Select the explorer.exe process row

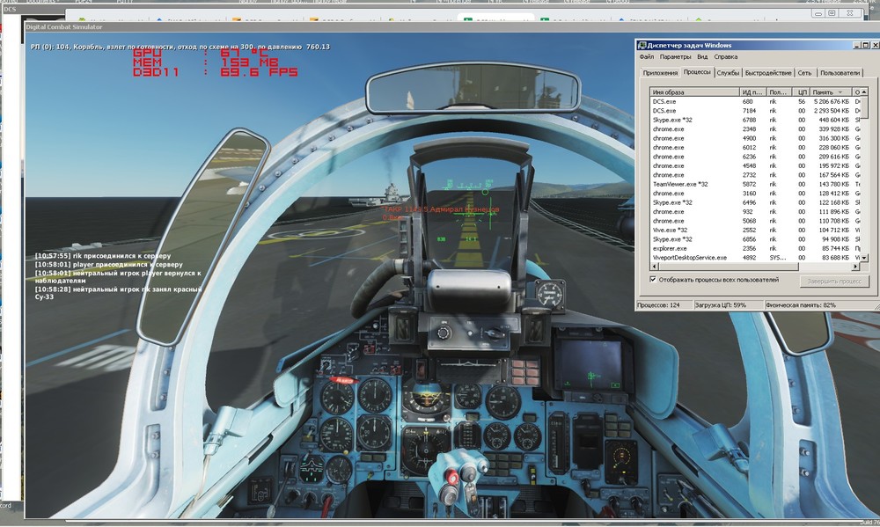[755, 248]
